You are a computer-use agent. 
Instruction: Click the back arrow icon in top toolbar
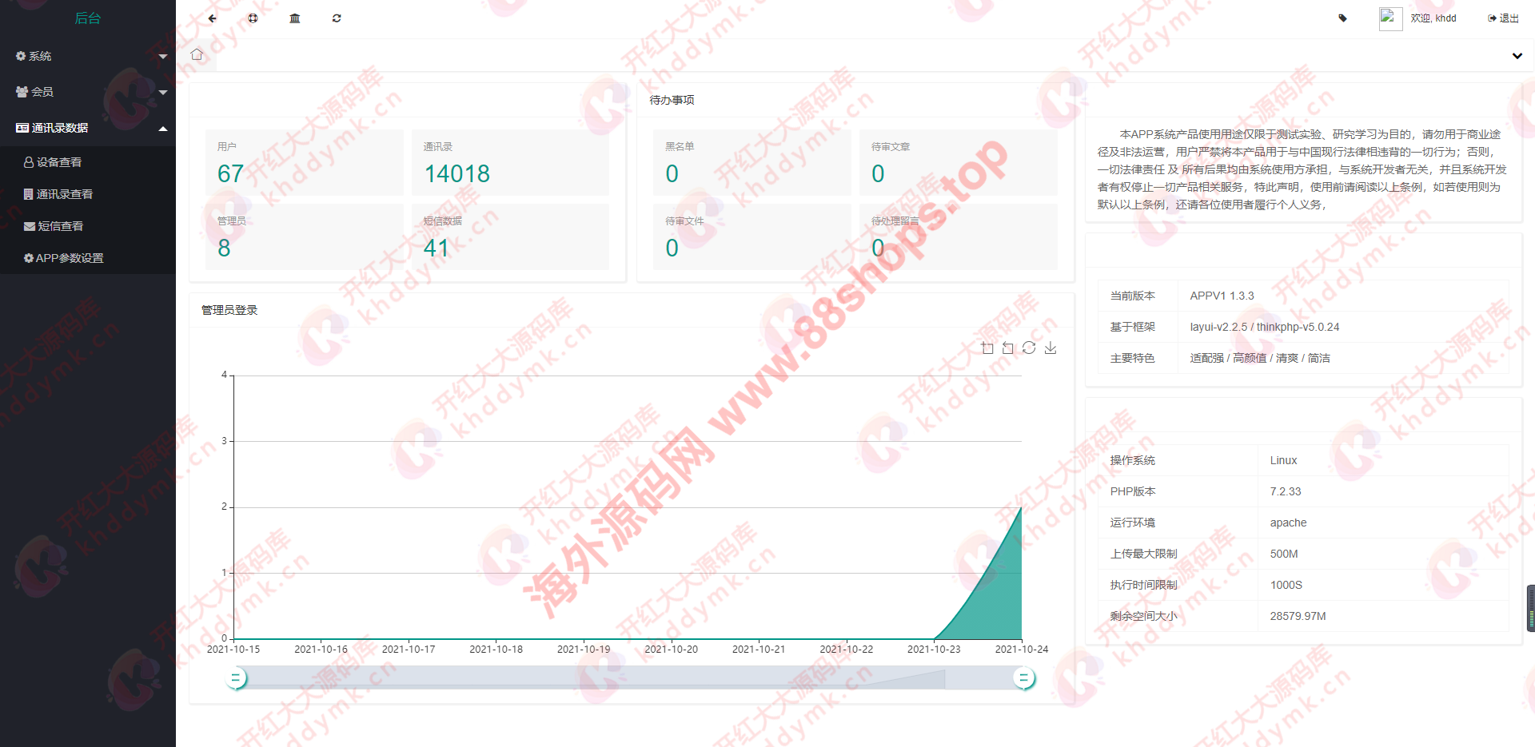(212, 18)
